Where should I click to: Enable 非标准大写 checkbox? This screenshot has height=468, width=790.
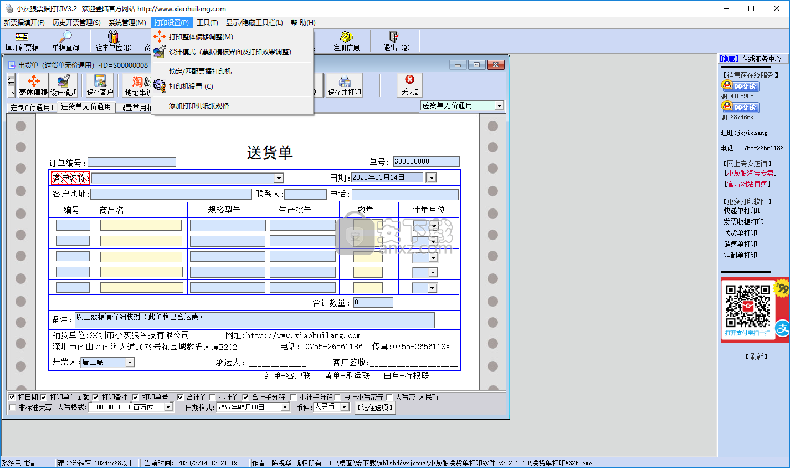(12, 408)
